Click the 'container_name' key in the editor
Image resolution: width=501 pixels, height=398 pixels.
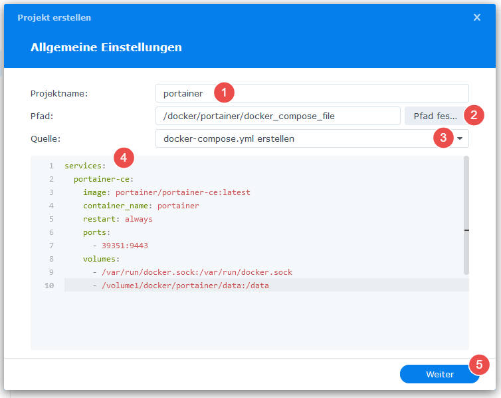click(116, 206)
